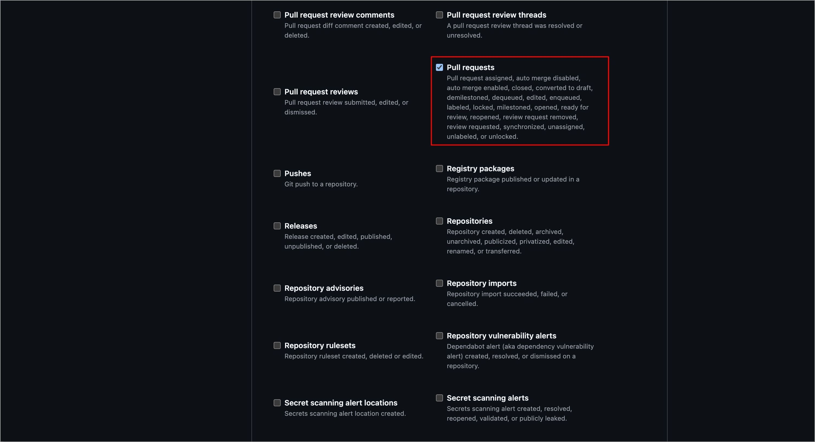Viewport: 815px width, 442px height.
Task: Enable the Pull request review comments checkbox
Action: coord(277,15)
